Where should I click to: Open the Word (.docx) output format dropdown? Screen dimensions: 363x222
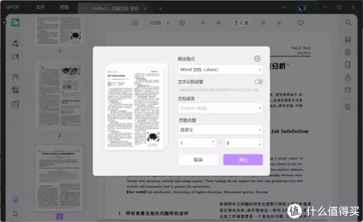click(220, 69)
